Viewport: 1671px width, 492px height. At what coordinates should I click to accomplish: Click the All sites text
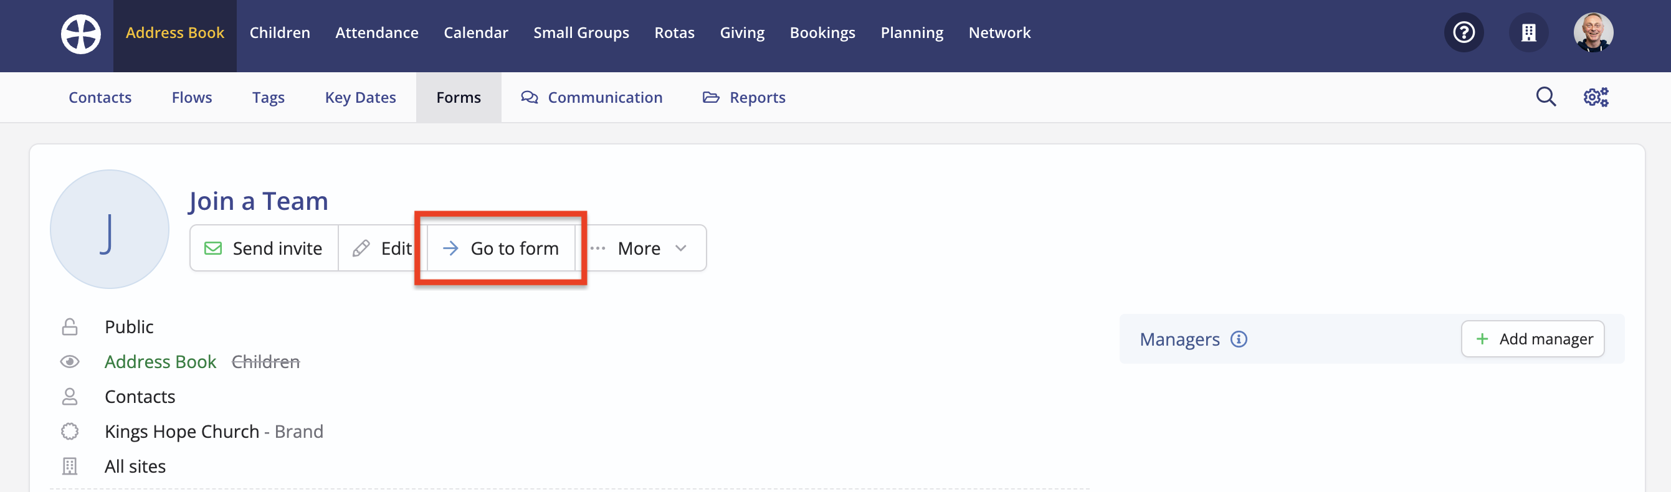click(135, 466)
